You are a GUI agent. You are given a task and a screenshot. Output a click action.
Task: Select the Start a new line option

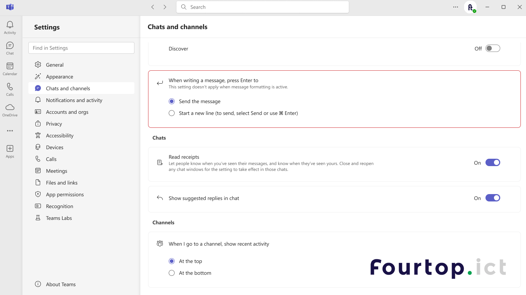[172, 113]
